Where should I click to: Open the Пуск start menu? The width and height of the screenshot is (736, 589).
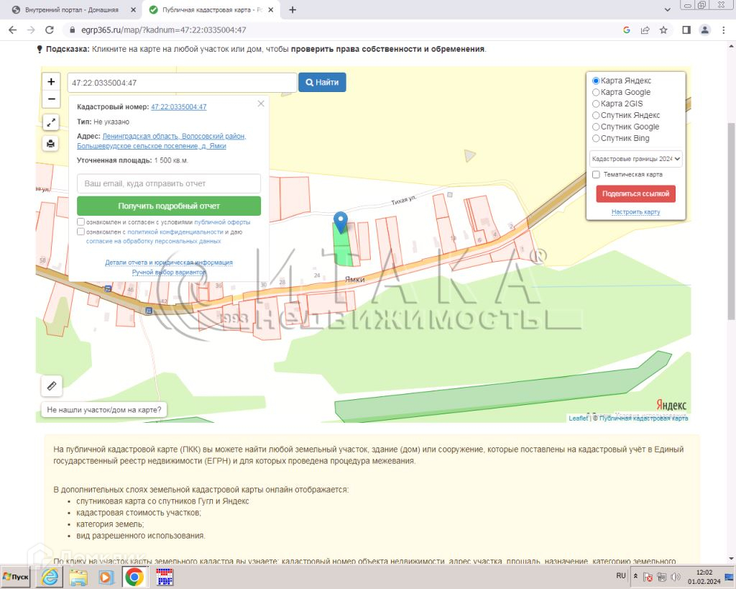click(16, 577)
